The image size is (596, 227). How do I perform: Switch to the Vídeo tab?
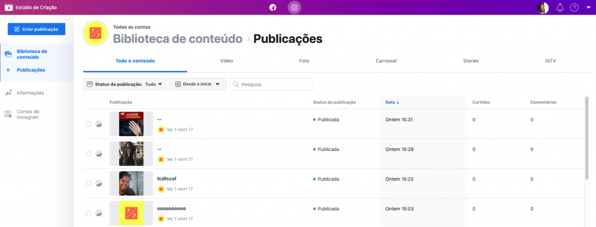pyautogui.click(x=226, y=60)
